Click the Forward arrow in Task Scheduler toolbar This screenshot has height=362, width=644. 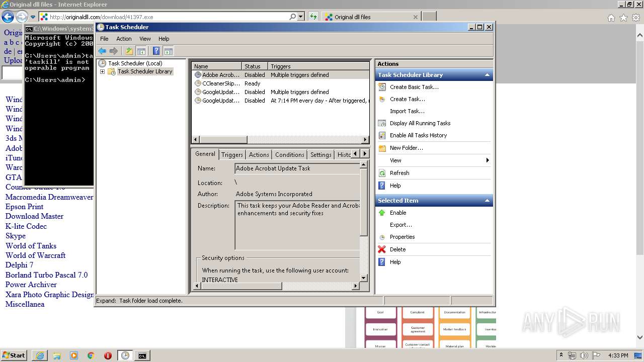[114, 51]
